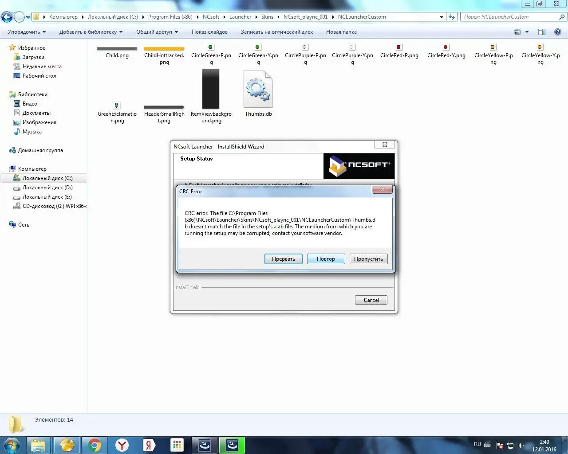Click Прервать button in CRC Error dialog
This screenshot has height=454, width=568.
[x=284, y=259]
